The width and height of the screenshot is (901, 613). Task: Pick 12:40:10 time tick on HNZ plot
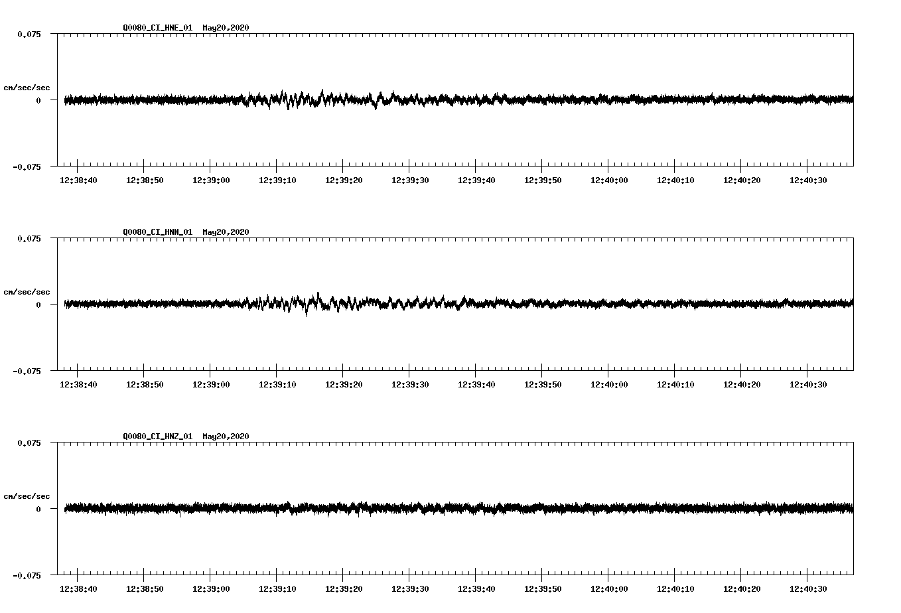(675, 589)
